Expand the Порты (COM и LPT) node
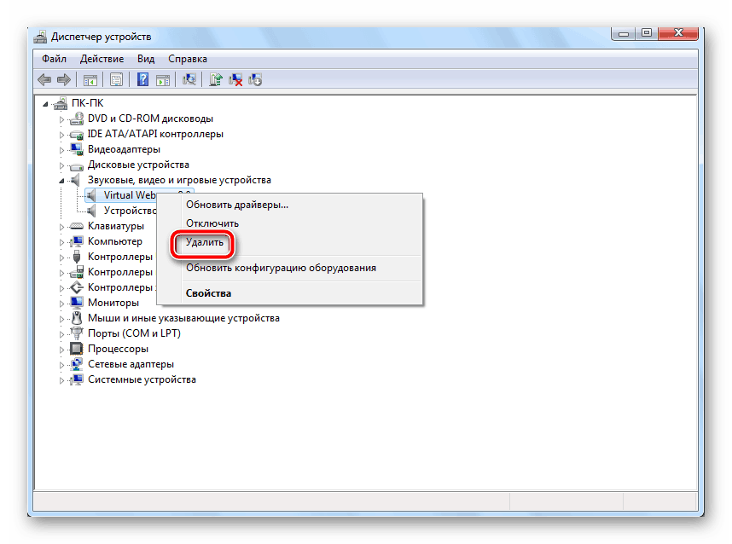The width and height of the screenshot is (732, 544). pos(61,334)
